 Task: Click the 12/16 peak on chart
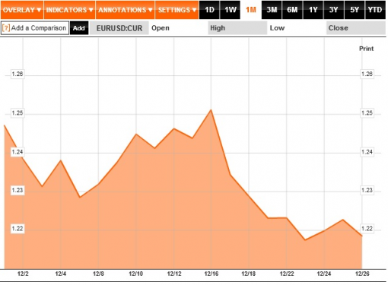tap(211, 110)
